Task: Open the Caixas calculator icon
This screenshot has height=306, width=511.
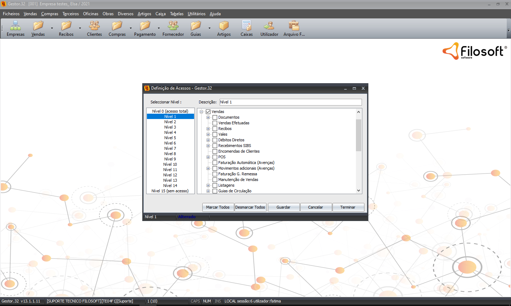Action: pos(246,26)
